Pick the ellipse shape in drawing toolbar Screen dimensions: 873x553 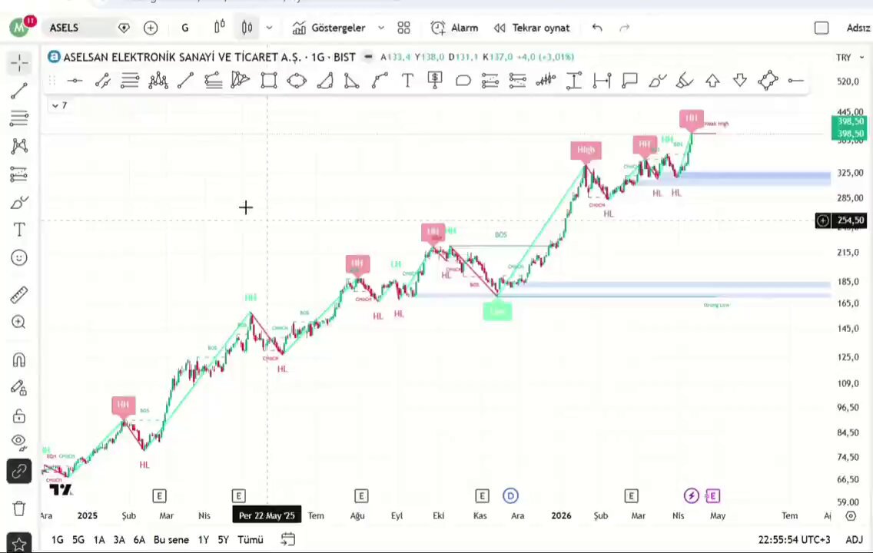coord(297,81)
